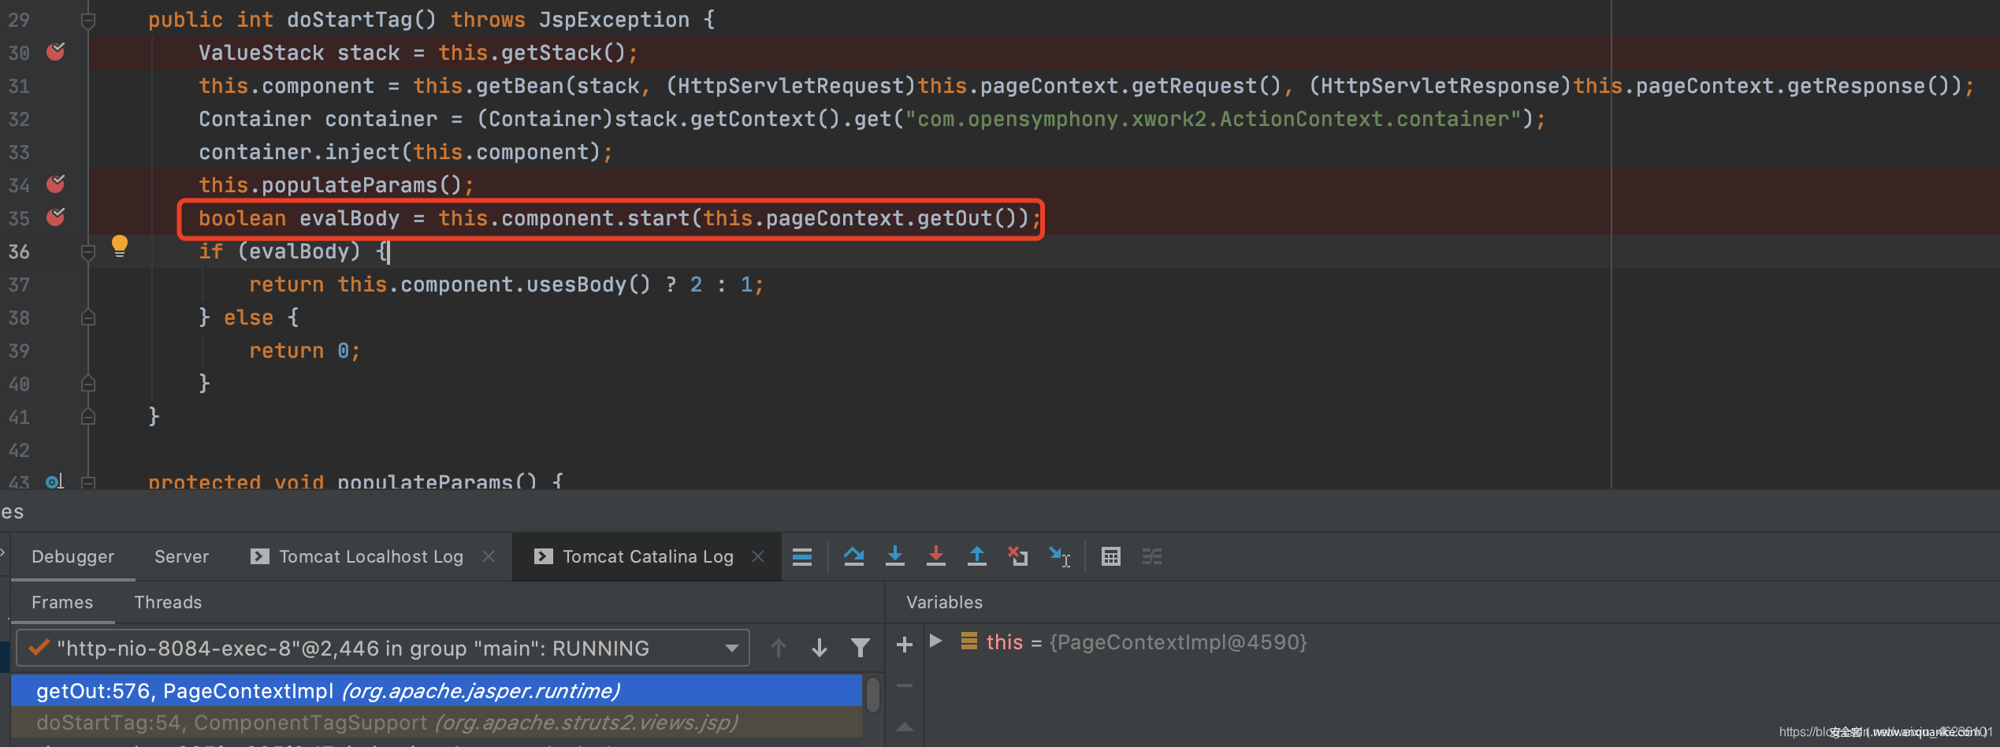Click the fold marker on line 38
2000x747 pixels.
(x=88, y=318)
